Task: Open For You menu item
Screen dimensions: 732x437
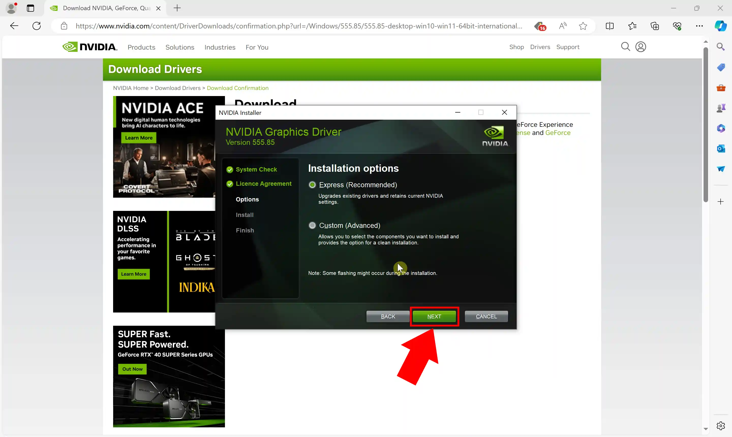Action: pyautogui.click(x=257, y=47)
